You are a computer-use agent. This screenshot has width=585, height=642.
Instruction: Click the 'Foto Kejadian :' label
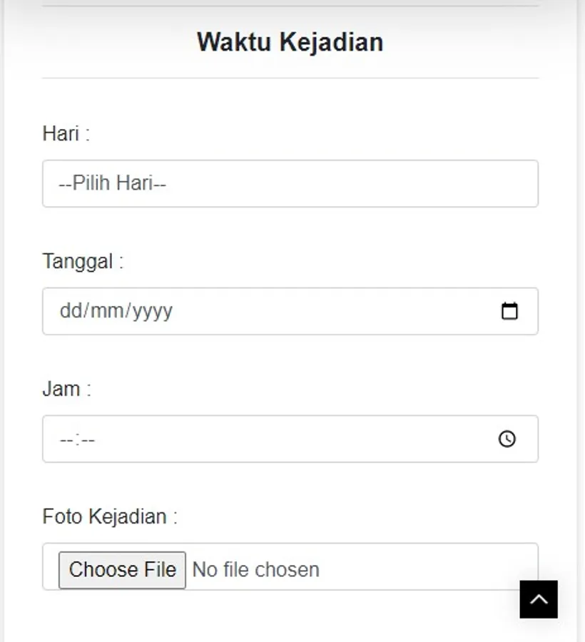tap(109, 516)
